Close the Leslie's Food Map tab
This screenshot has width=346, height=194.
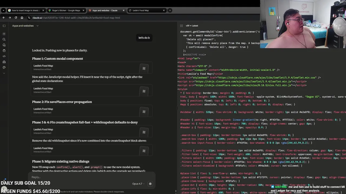click(164, 11)
